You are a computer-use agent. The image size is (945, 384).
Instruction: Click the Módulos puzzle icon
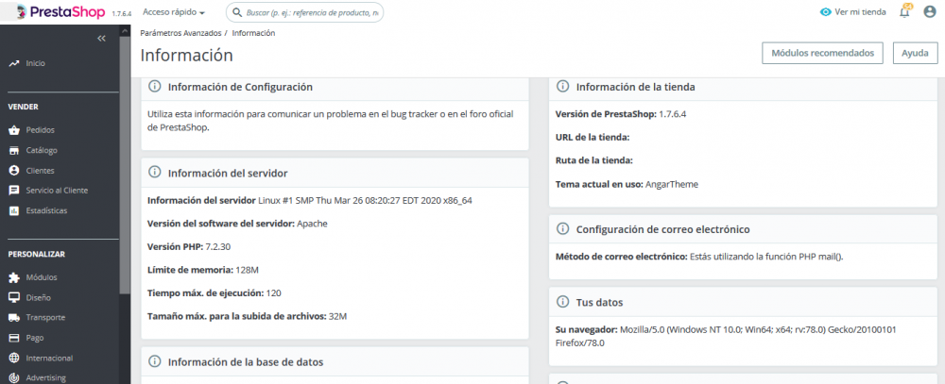(x=14, y=277)
